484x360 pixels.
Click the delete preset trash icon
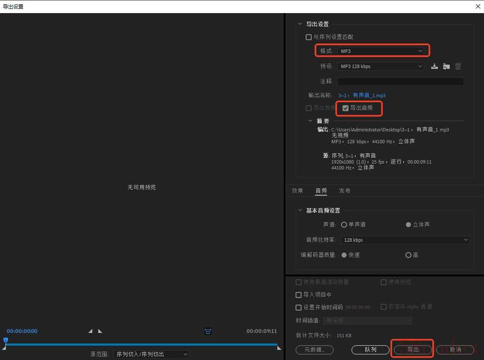pyautogui.click(x=458, y=66)
